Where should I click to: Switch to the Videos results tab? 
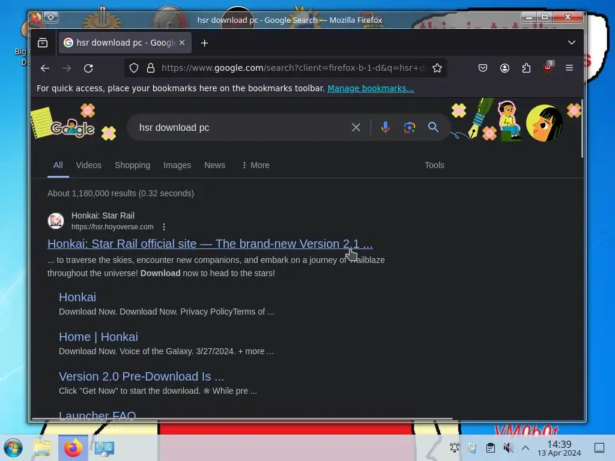(x=89, y=165)
